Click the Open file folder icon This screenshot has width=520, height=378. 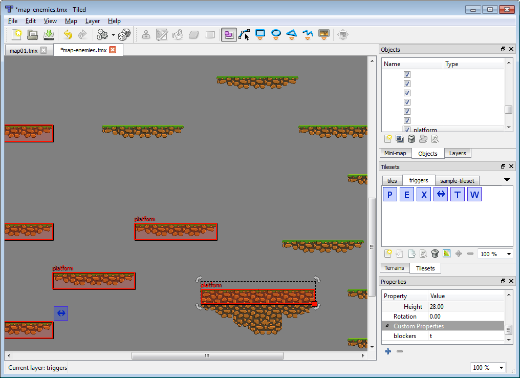[33, 34]
